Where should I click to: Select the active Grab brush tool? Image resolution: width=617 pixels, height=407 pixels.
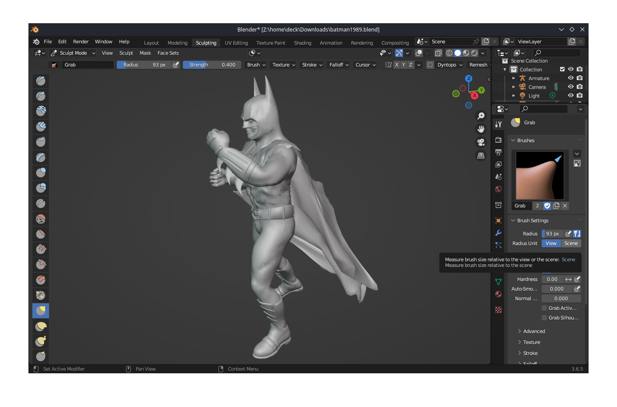pos(41,311)
